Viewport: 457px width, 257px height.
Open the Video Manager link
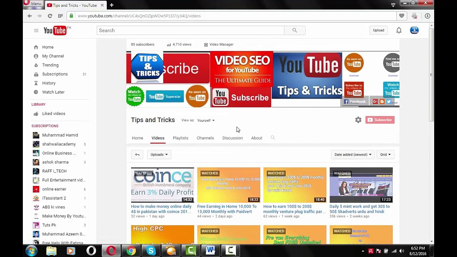coord(219,44)
